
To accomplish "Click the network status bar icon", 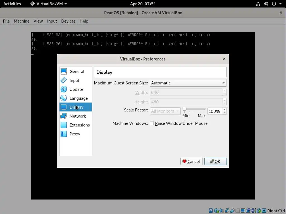I will (227, 211).
